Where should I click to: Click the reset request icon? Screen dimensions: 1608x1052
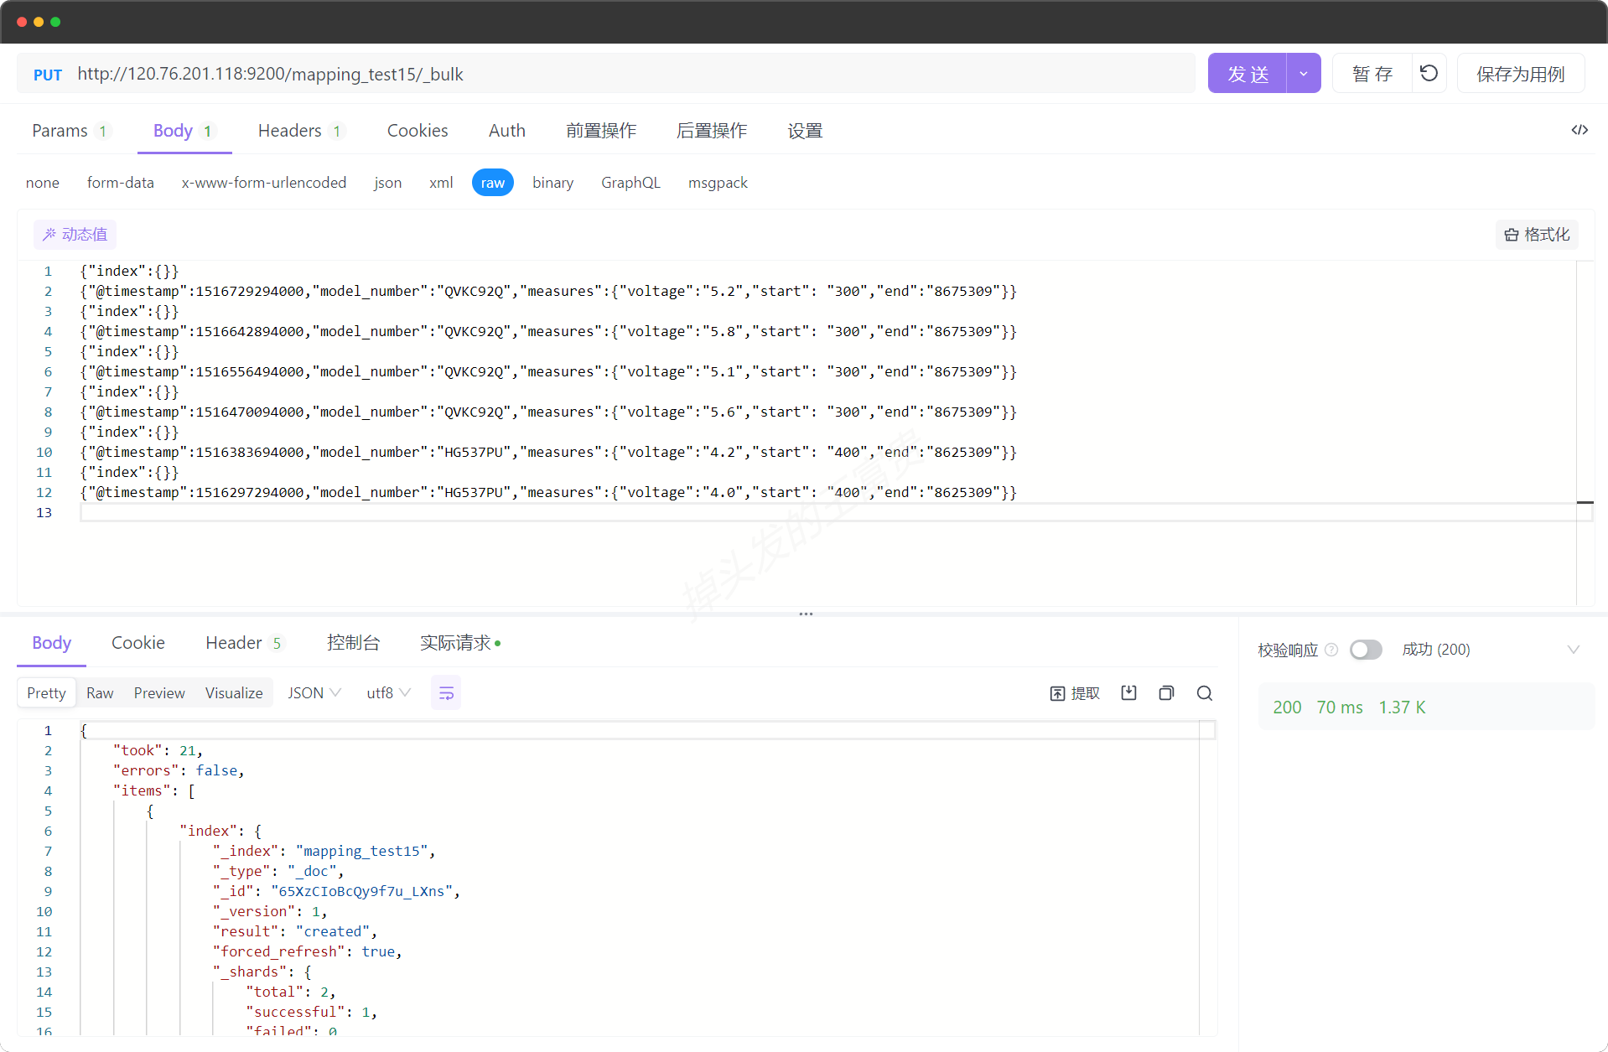pyautogui.click(x=1429, y=74)
